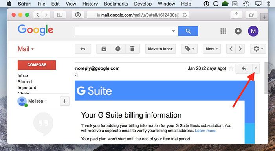Open the account avatar M

253,31
